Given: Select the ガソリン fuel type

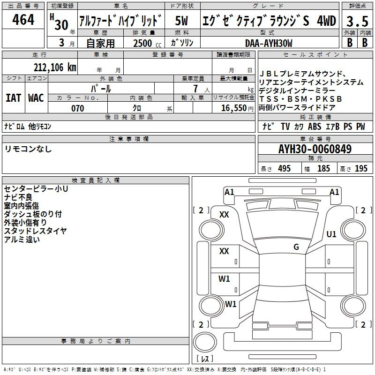Looking at the screenshot, I should 182,43.
